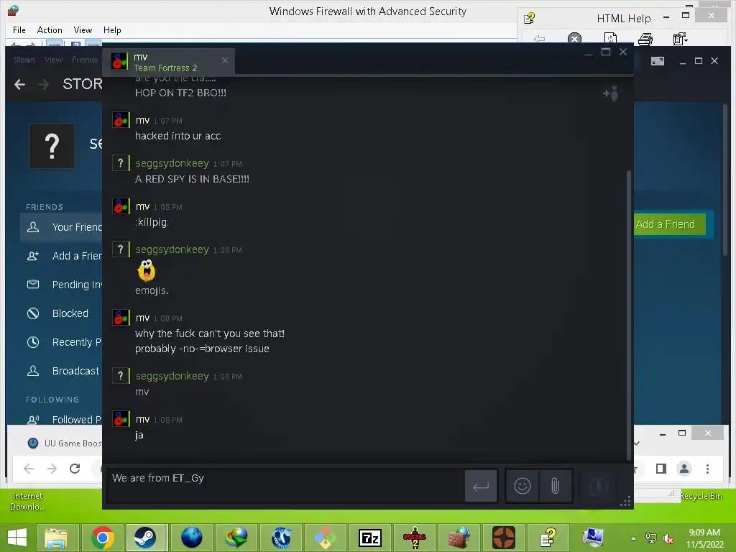Click the mv avatar beside 'hacked into ur acc'
The image size is (736, 552).
[x=120, y=120]
